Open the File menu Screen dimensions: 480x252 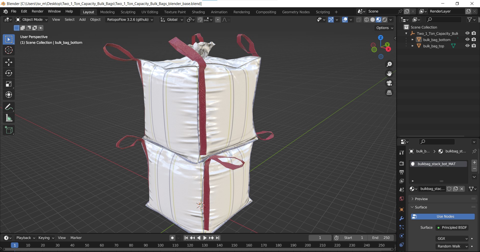pos(14,11)
